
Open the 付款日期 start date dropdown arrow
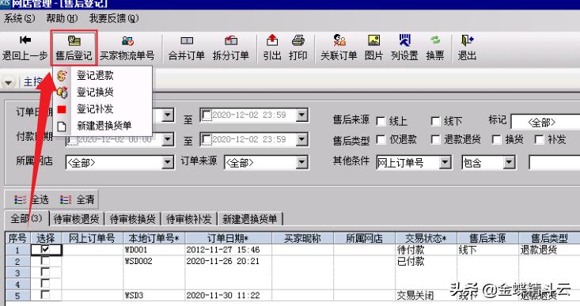tap(168, 140)
